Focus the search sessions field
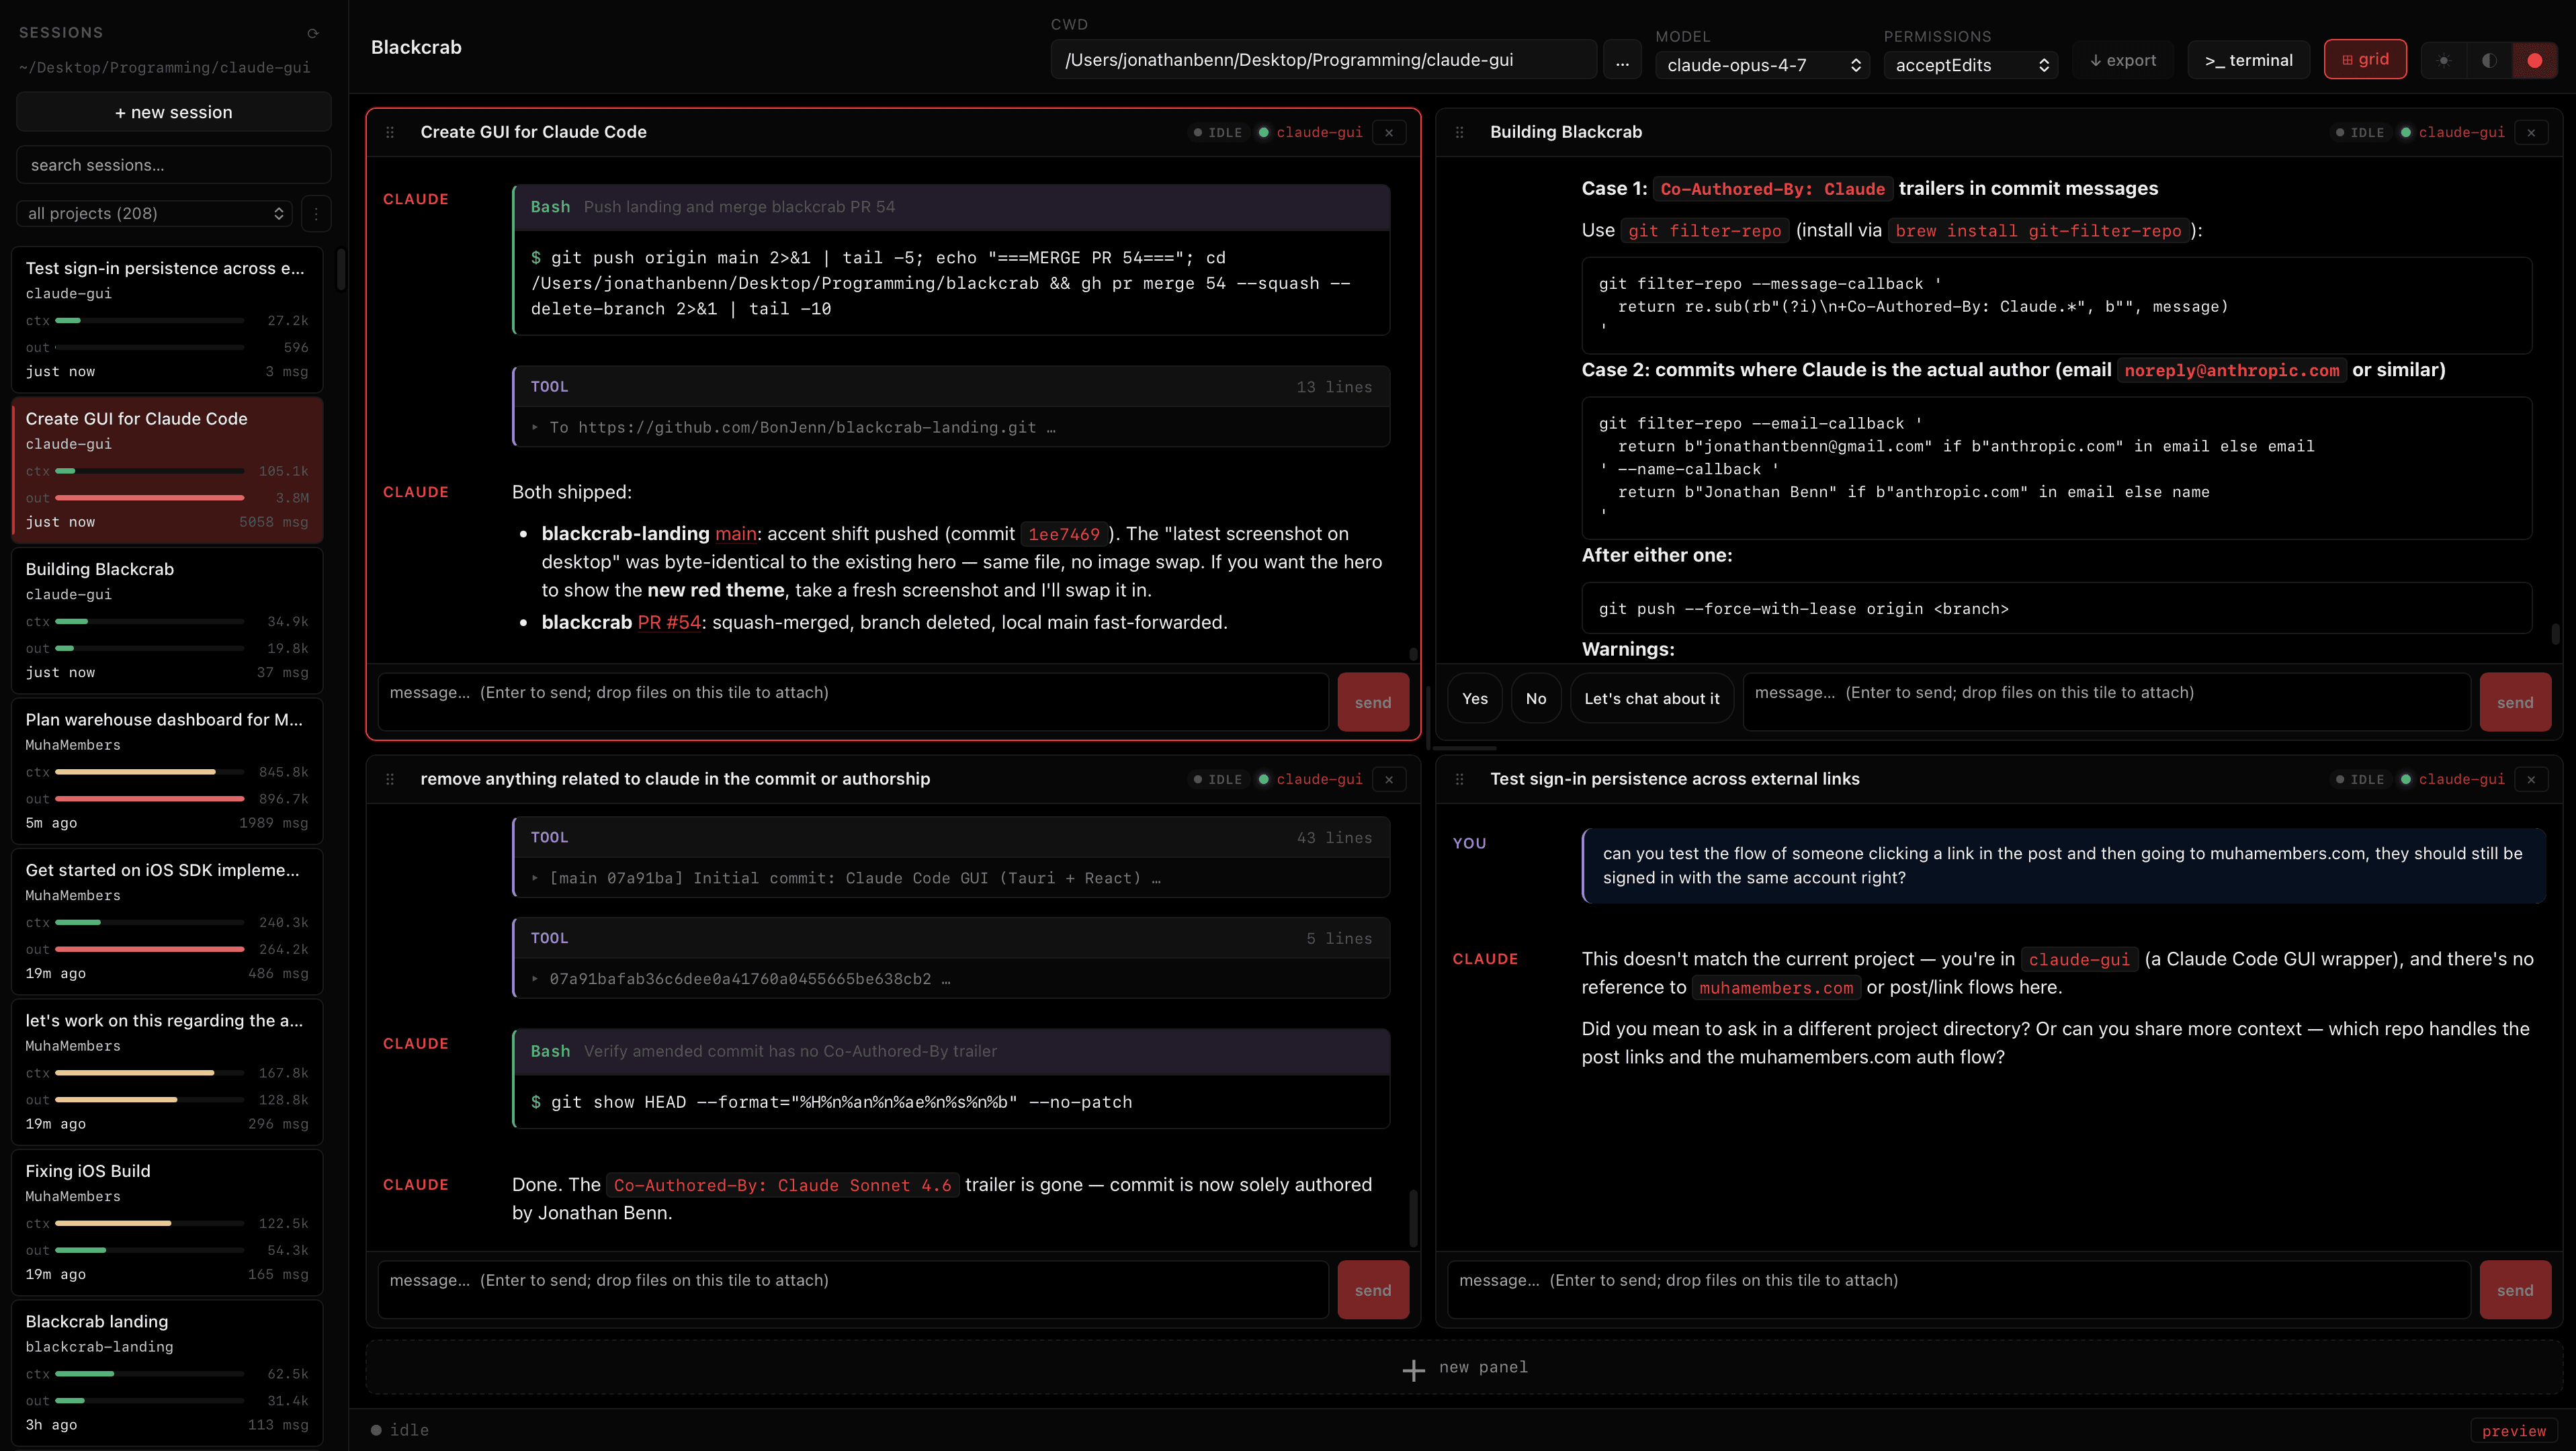2576x1451 pixels. (x=173, y=165)
